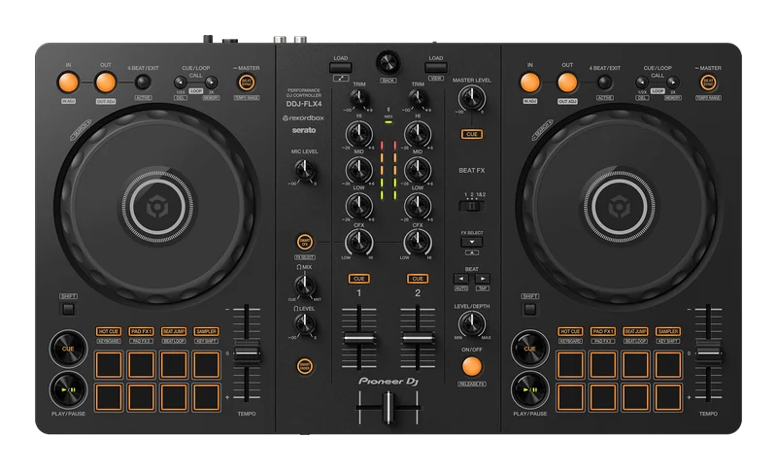
Task: Click the channel 2 volume fader
Action: pos(418,339)
